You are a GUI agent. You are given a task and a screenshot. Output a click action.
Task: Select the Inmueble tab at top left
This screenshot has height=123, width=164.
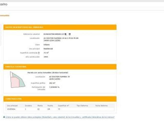(5, 16)
